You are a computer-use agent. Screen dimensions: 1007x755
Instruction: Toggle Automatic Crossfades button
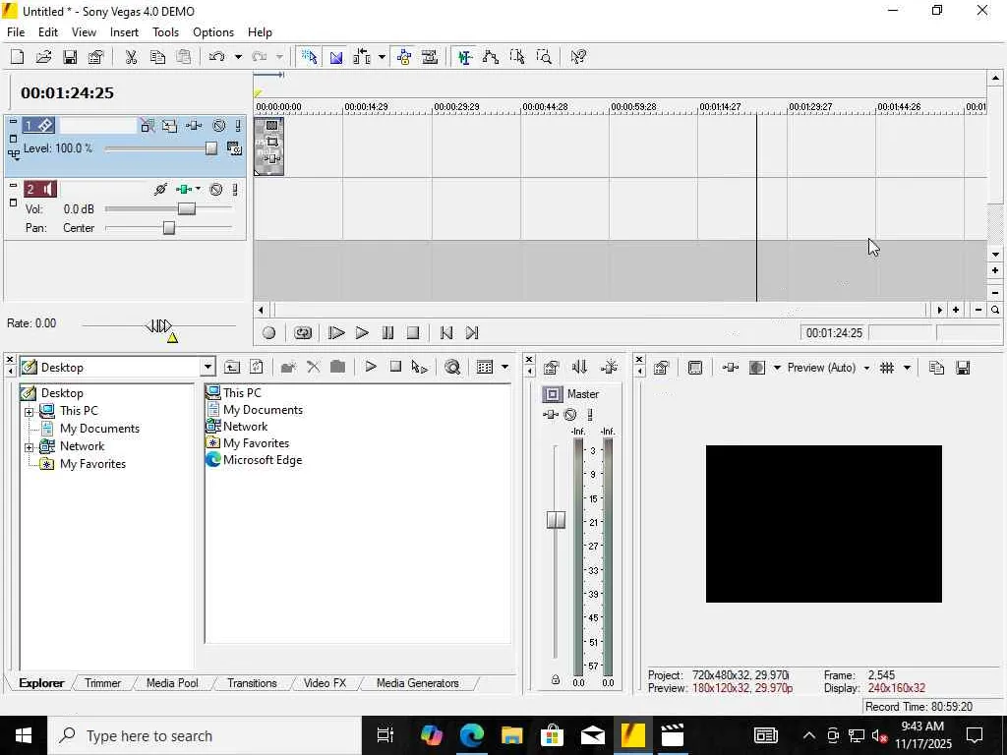[x=336, y=57]
